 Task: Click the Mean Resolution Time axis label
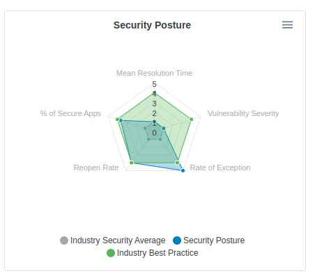point(154,73)
